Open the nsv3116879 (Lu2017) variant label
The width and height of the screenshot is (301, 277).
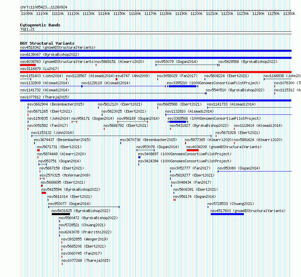tap(40, 69)
